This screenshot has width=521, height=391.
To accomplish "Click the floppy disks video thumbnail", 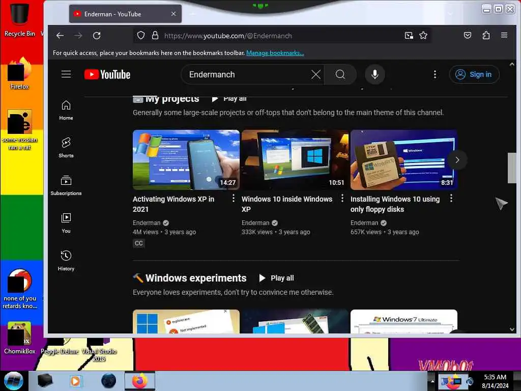I will coord(404,160).
